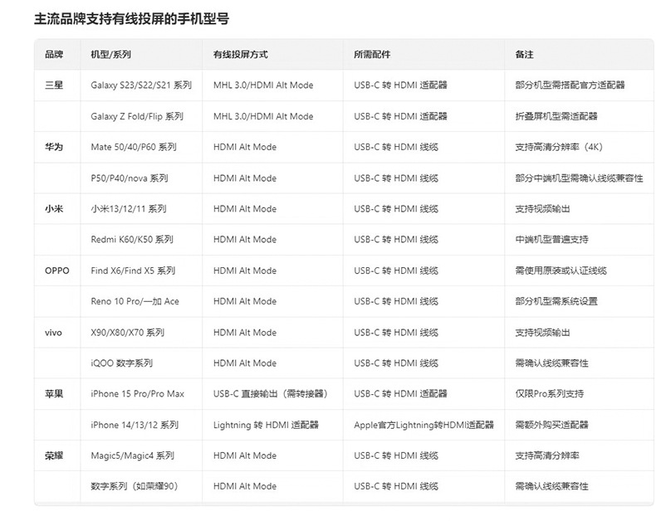This screenshot has height=521, width=656.
Task: Click MHL 3.0/HDMI Alt Mode in Galaxy Z Fold row
Action: [263, 116]
